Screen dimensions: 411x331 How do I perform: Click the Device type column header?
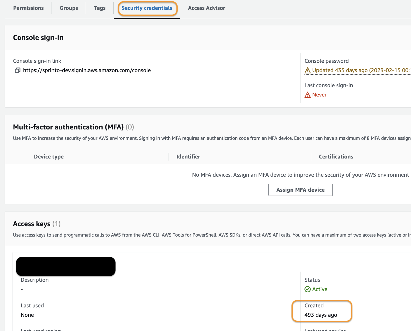49,157
